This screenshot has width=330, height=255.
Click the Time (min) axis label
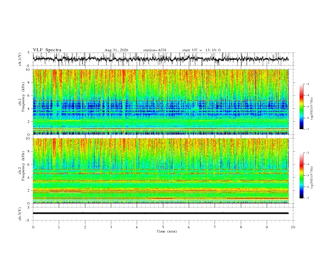pos(167,231)
